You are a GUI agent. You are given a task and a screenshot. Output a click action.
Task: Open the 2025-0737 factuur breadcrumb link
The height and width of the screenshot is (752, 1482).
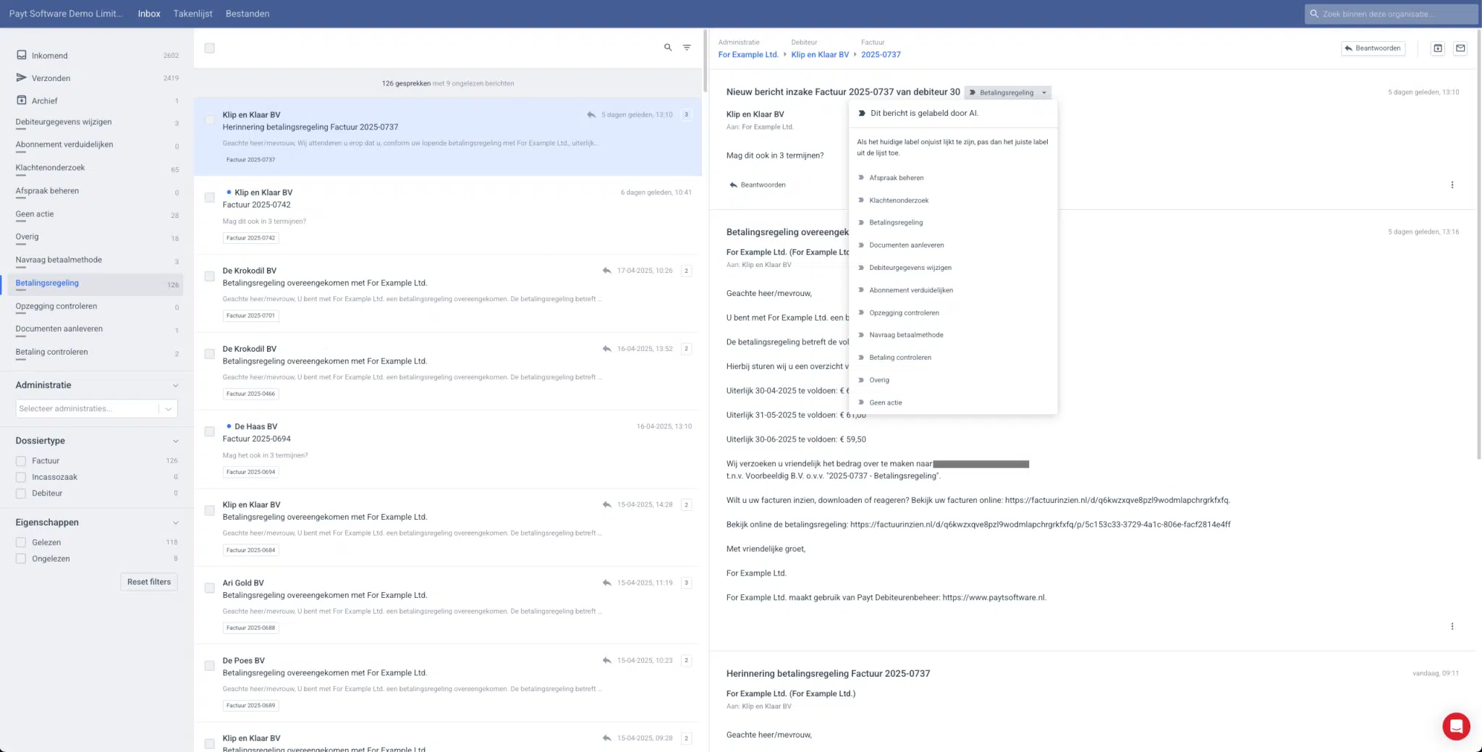click(881, 54)
